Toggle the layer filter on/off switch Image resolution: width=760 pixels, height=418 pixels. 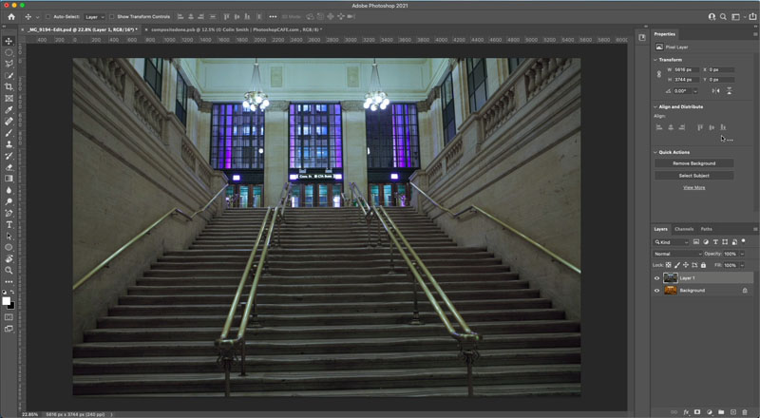click(x=744, y=241)
